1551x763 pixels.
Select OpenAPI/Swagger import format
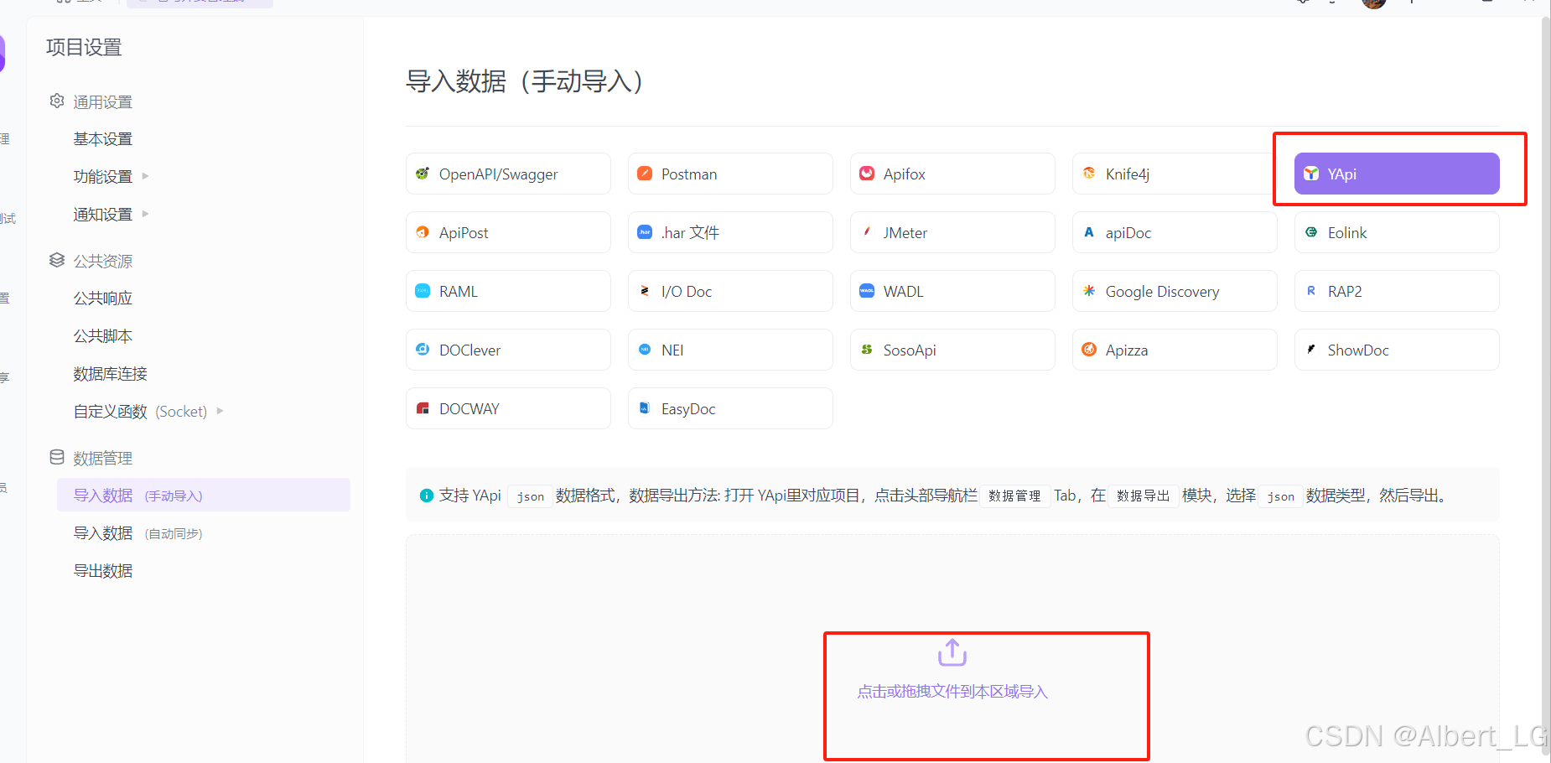508,174
